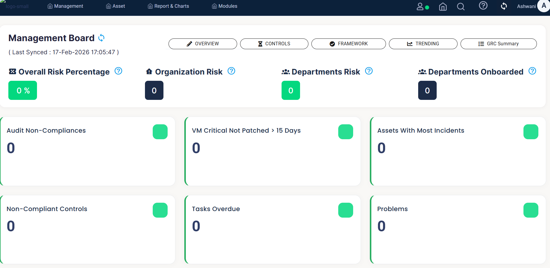Go to home via the house icon

443,7
